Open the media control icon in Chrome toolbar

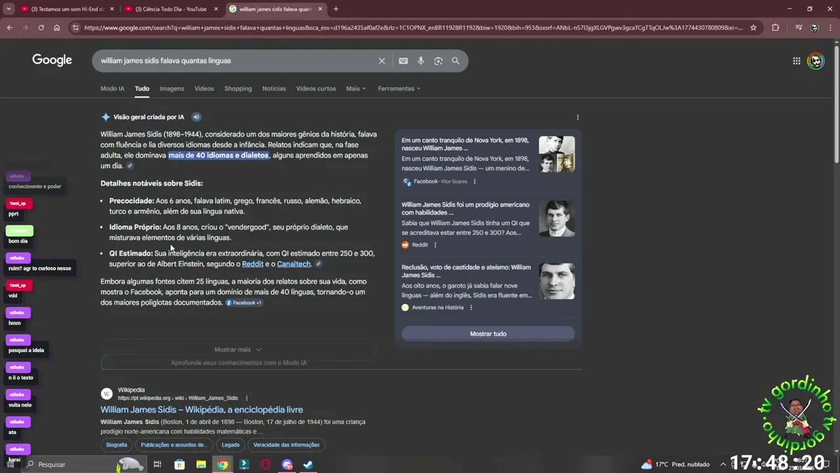[x=798, y=28]
